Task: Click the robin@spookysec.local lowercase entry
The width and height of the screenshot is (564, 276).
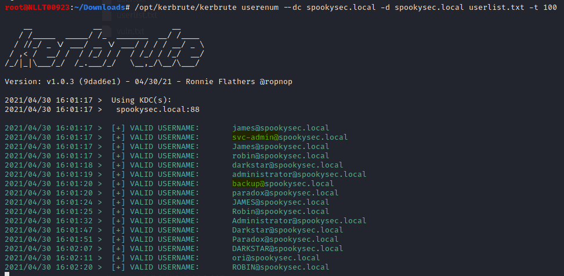Action: [x=281, y=156]
